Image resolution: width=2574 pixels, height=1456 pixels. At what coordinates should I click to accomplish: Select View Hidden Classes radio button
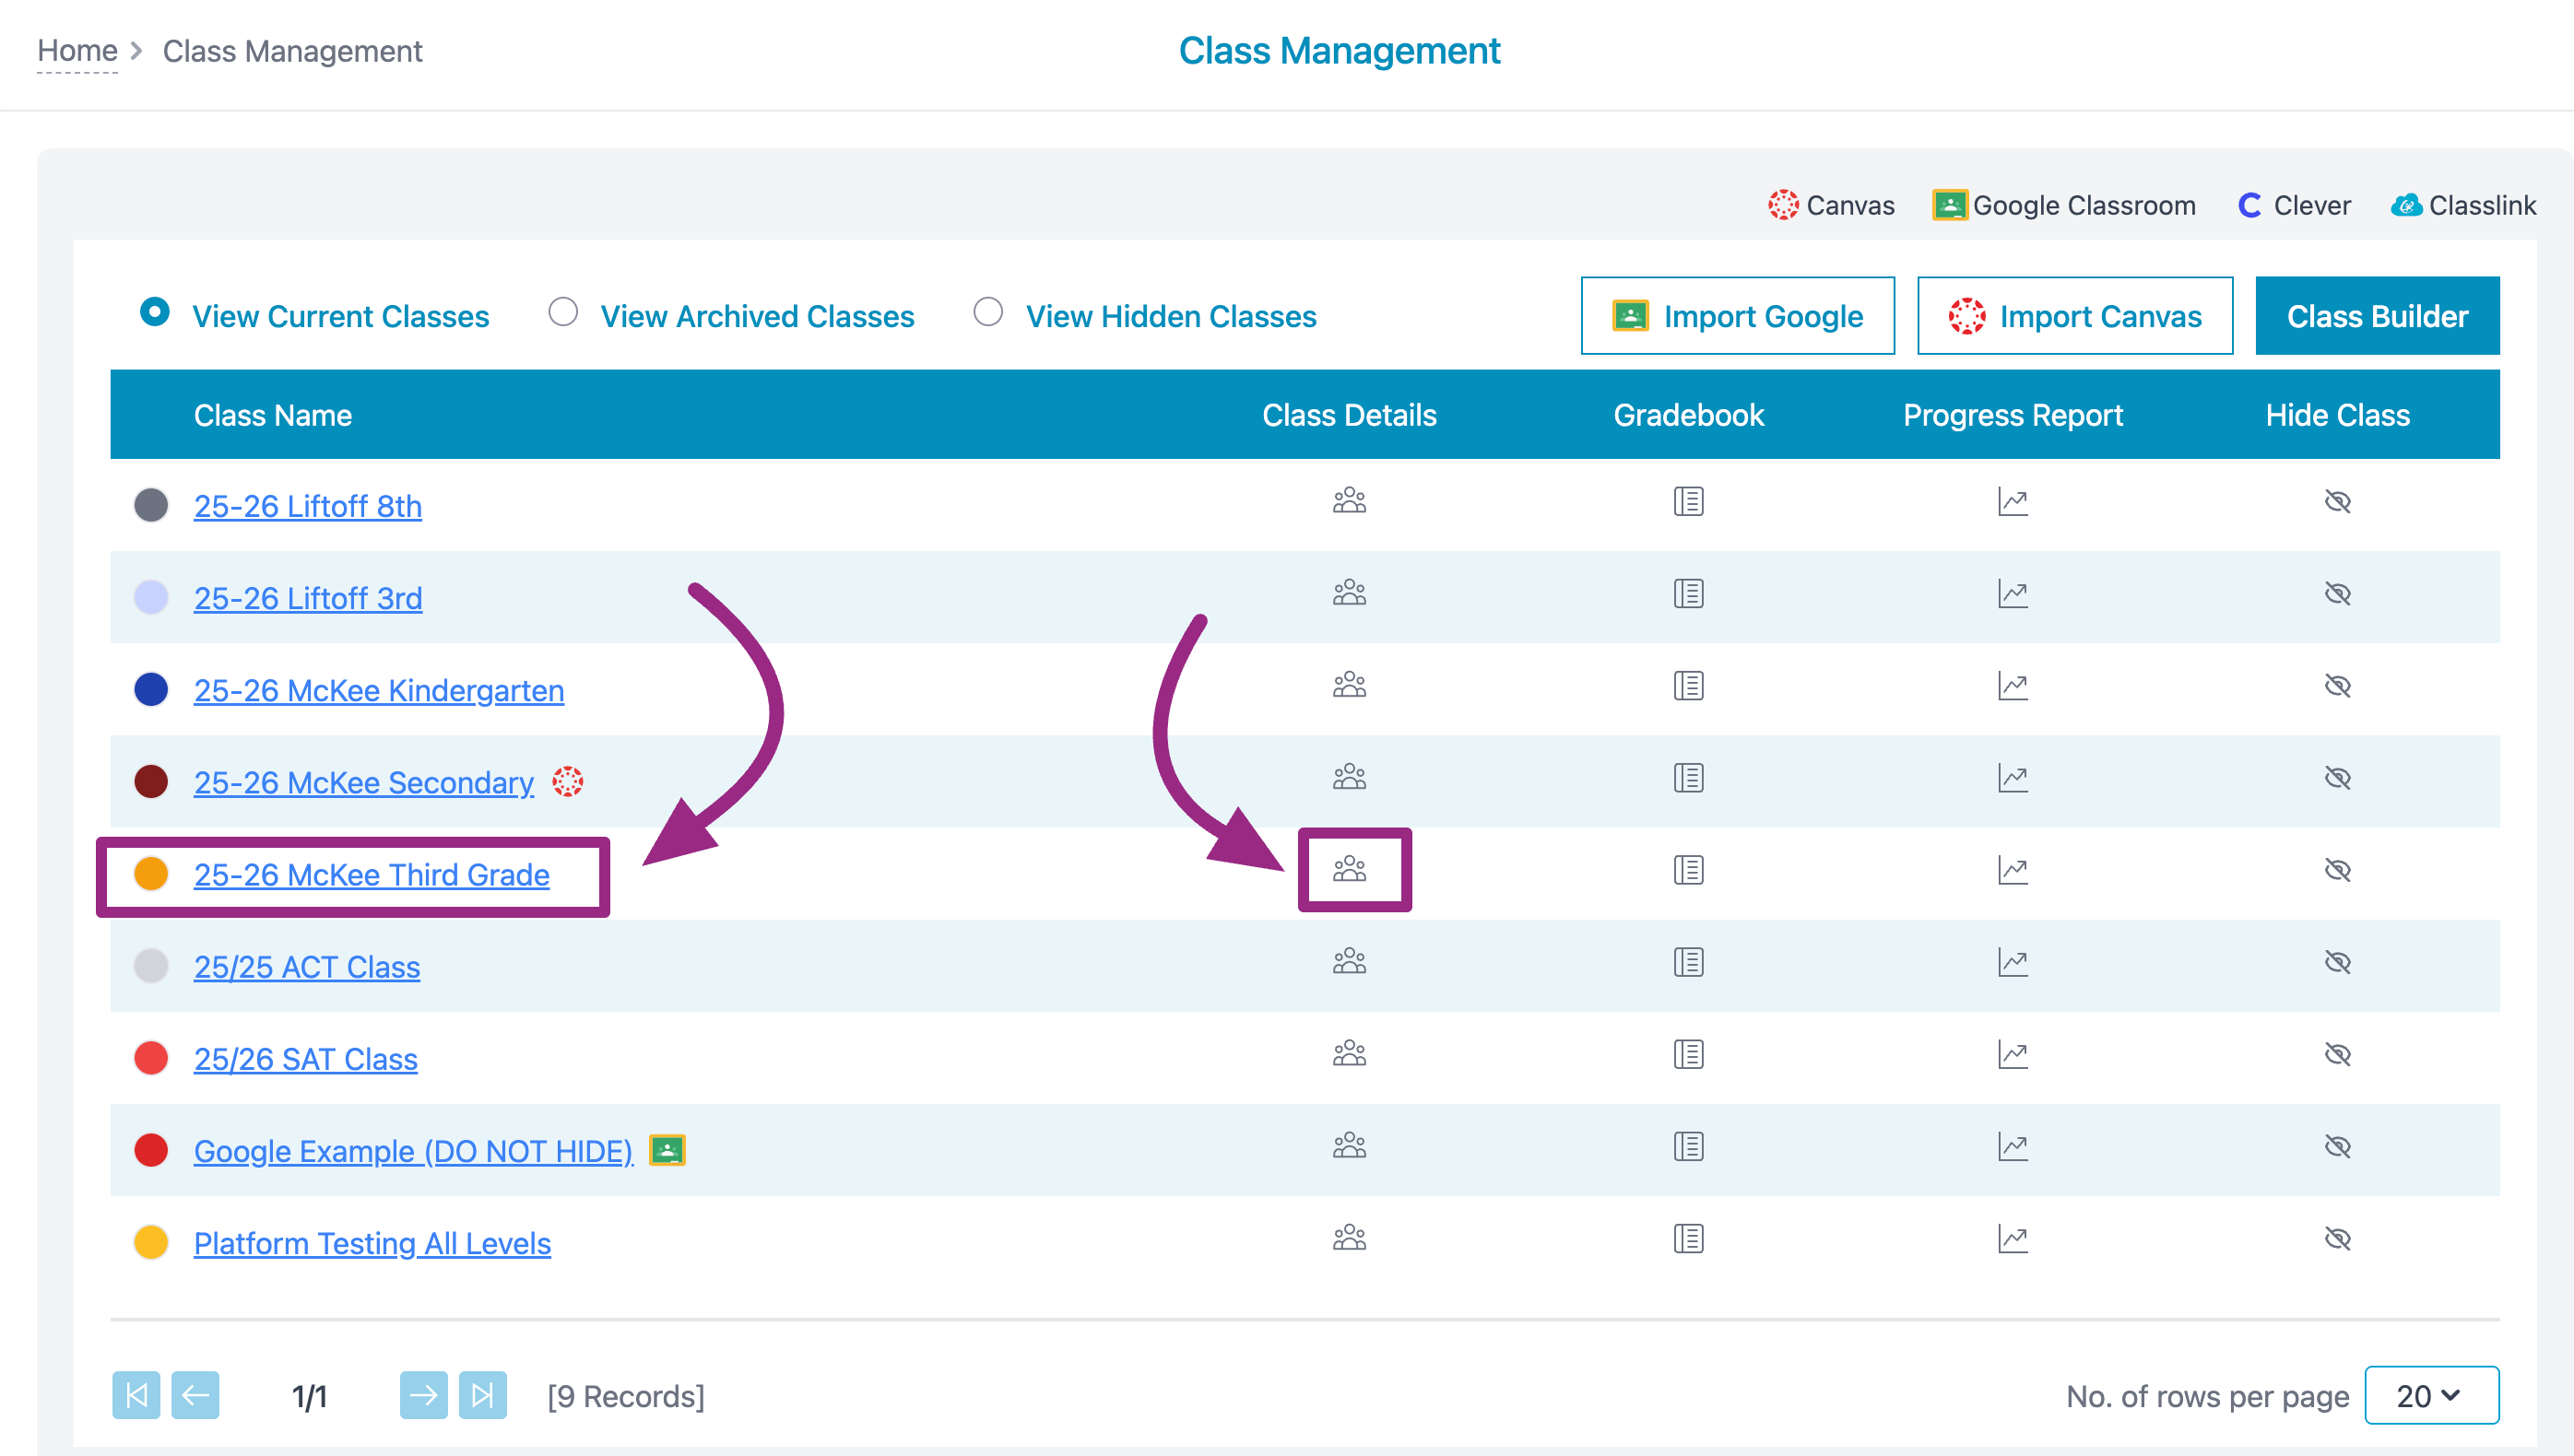coord(987,313)
